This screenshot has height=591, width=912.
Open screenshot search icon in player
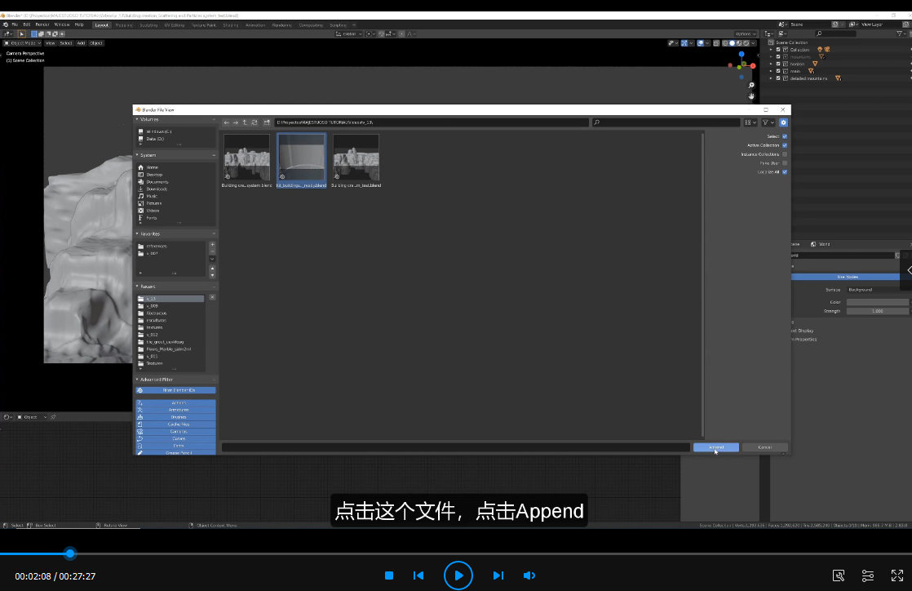click(839, 575)
